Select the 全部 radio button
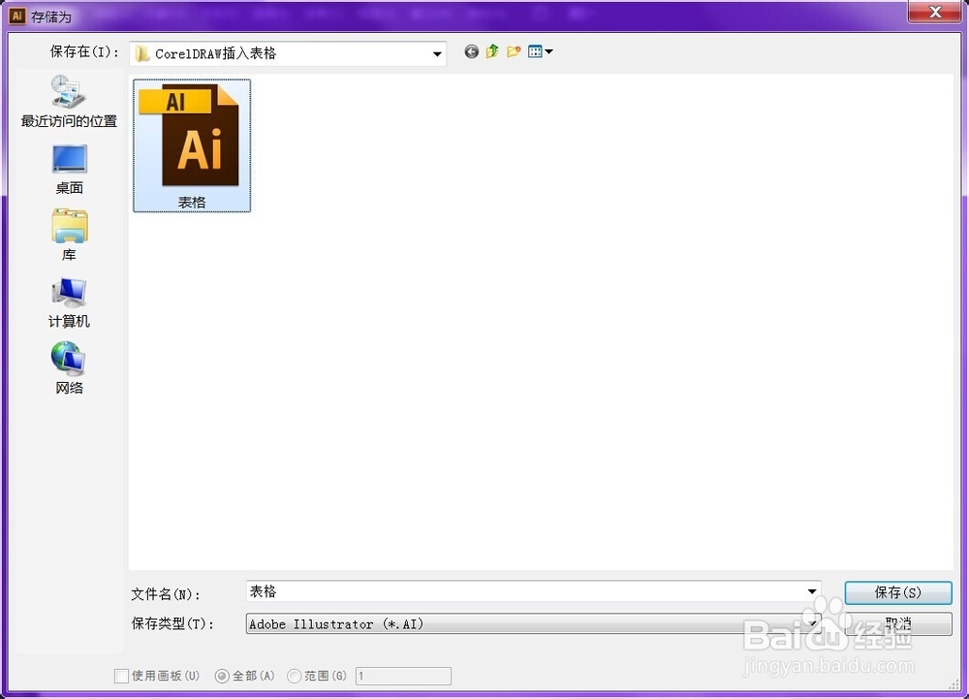Image resolution: width=969 pixels, height=699 pixels. tap(221, 676)
